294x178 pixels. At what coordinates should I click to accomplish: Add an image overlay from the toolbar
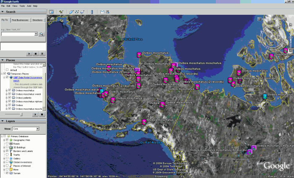coord(82,12)
